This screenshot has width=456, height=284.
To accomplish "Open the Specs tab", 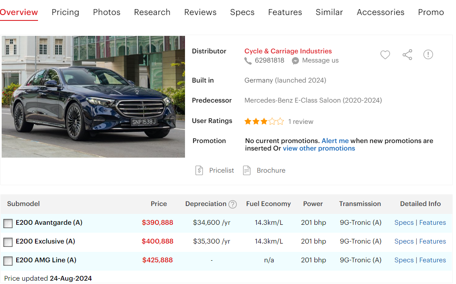I will coord(242,12).
